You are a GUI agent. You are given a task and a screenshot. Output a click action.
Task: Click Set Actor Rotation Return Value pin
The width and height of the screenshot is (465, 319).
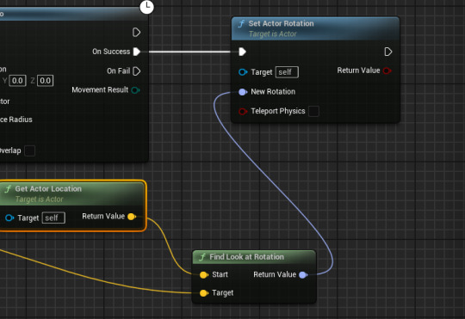coord(387,71)
